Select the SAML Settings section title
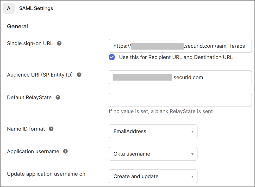 (36, 8)
